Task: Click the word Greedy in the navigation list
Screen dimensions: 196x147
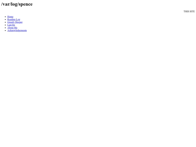Action: point(11,22)
